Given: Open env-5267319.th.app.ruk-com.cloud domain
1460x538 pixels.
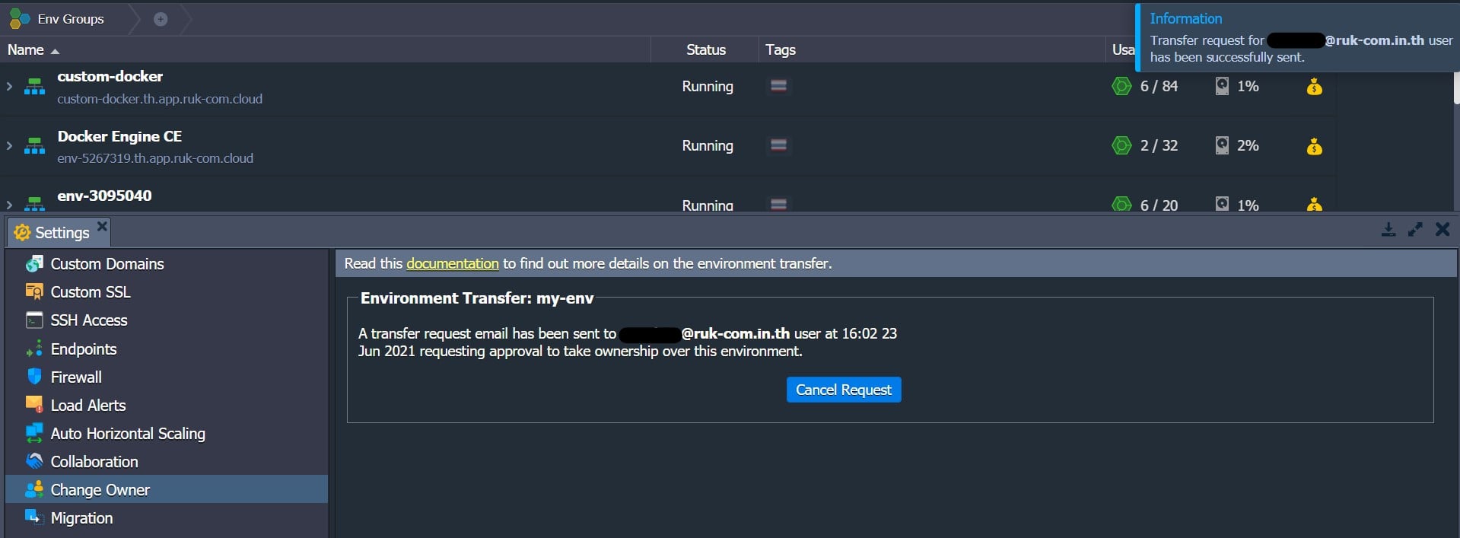Looking at the screenshot, I should (155, 158).
